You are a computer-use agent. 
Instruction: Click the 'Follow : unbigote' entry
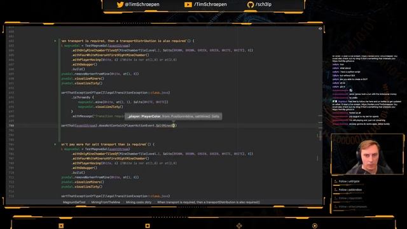coord(349,181)
